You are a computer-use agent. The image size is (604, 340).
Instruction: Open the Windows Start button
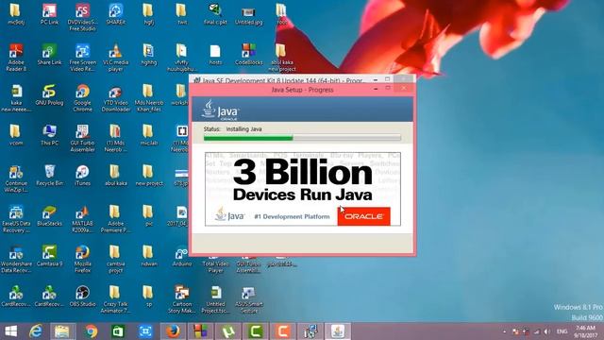(x=11, y=331)
